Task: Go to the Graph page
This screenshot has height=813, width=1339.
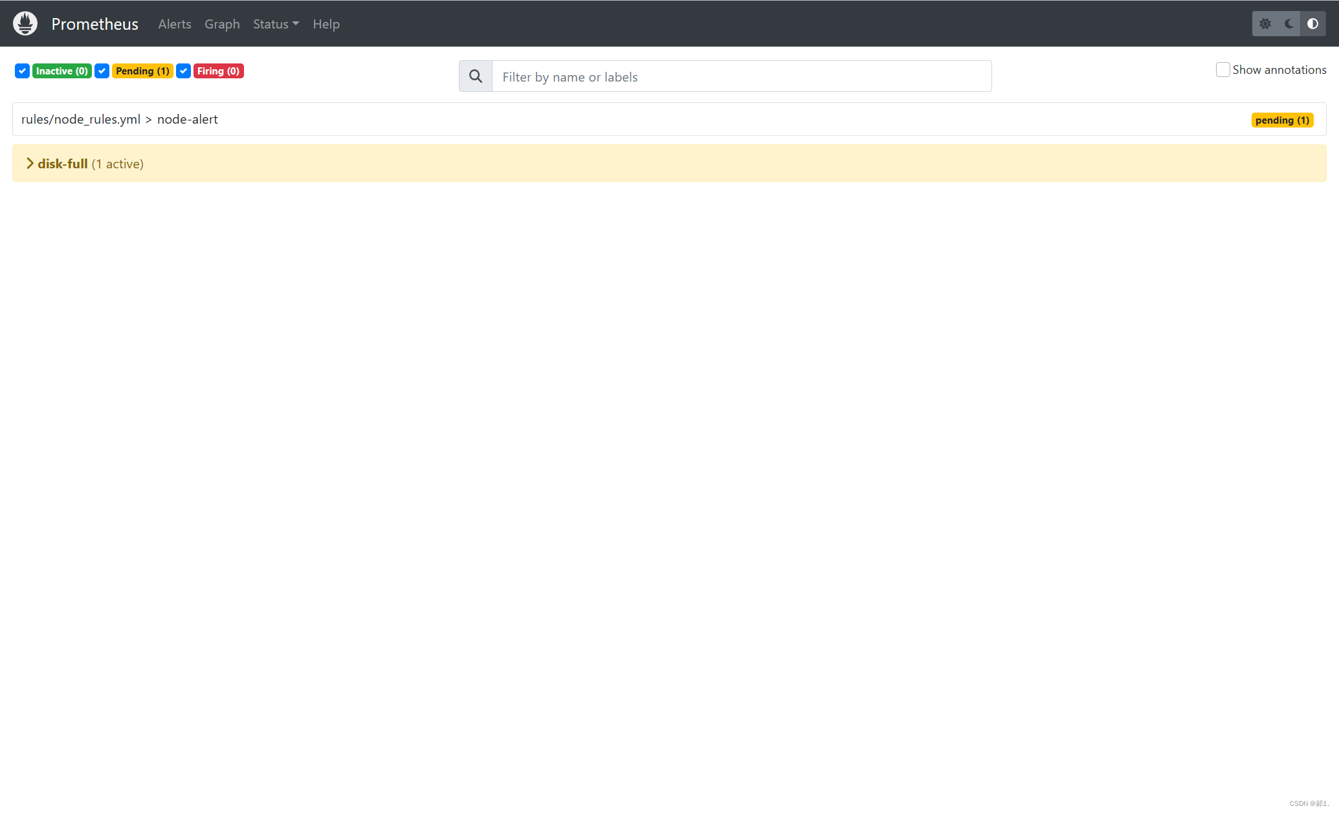Action: click(222, 24)
